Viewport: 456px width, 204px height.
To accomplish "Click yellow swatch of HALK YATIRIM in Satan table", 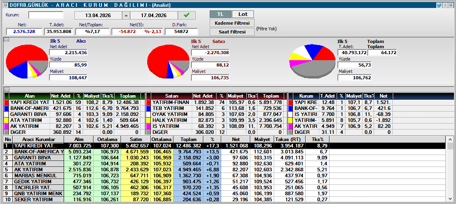I will (x=148, y=120).
